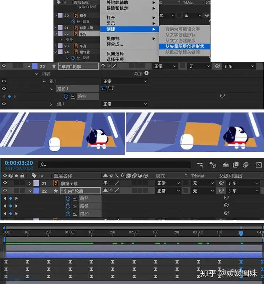Choose 从矢量图层创建形状
The width and height of the screenshot is (264, 284).
point(185,47)
